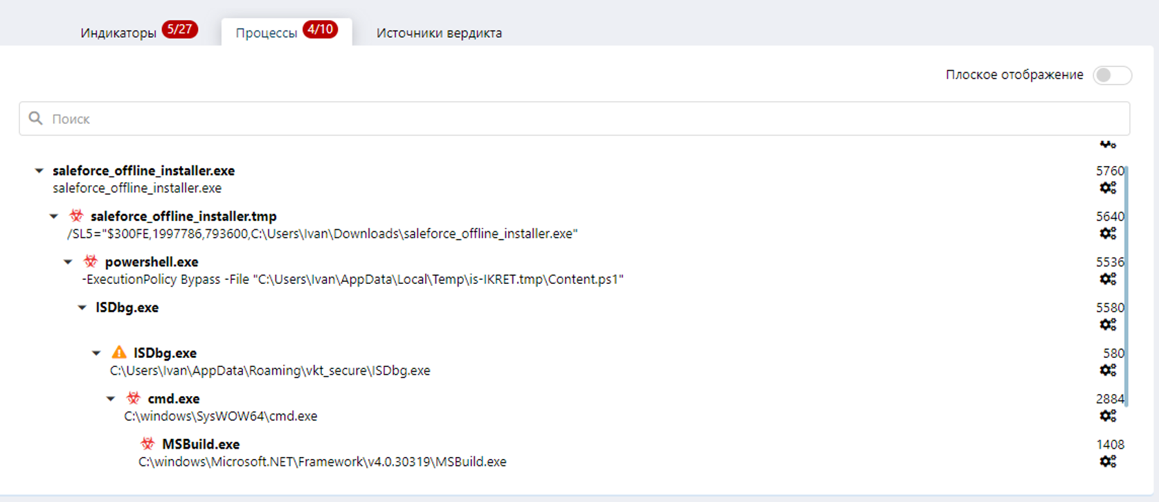The image size is (1159, 502).
Task: Open the Источники вердикта tab
Action: coord(439,33)
